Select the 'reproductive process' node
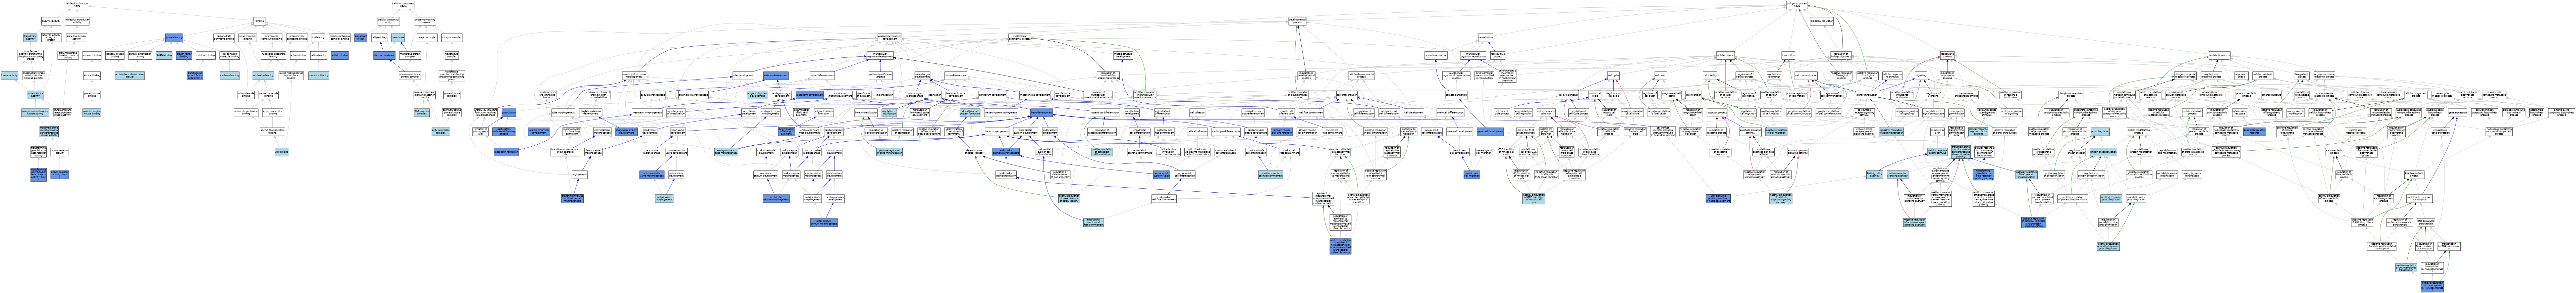Image resolution: width=2576 pixels, height=293 pixels. pos(1498,55)
